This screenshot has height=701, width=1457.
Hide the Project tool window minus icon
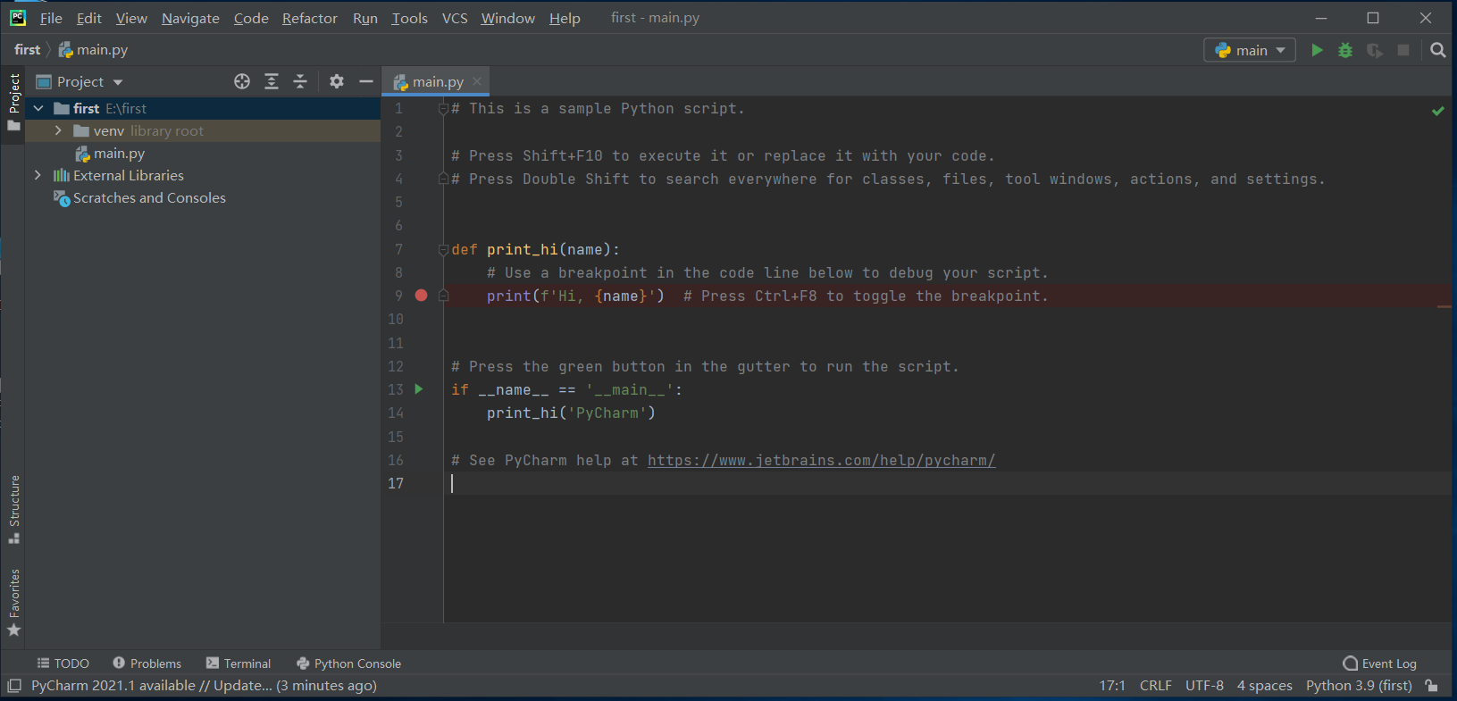[365, 81]
